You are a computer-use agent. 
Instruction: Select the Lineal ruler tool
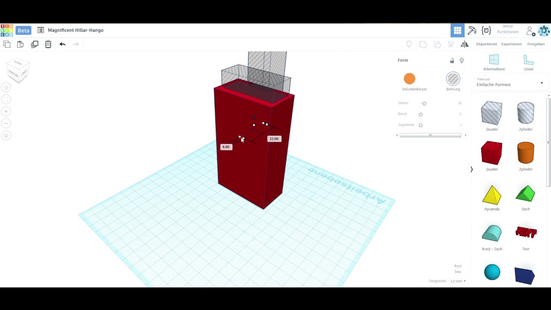click(528, 62)
